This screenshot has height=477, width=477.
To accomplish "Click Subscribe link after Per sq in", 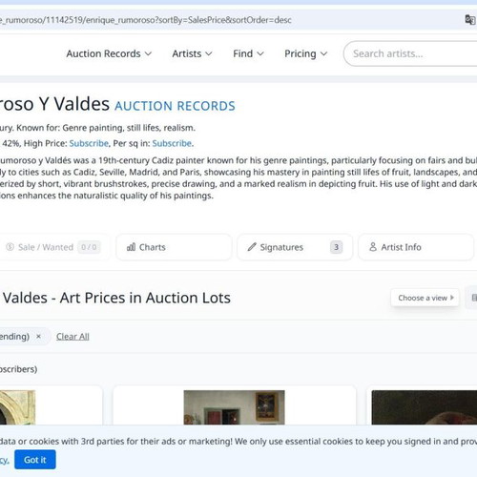I will (x=172, y=143).
